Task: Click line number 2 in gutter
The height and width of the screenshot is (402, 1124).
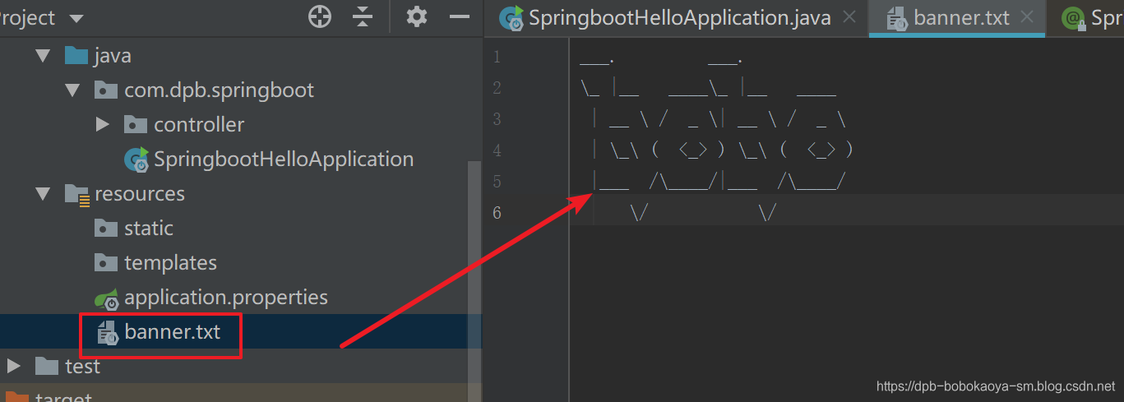Action: (x=496, y=88)
